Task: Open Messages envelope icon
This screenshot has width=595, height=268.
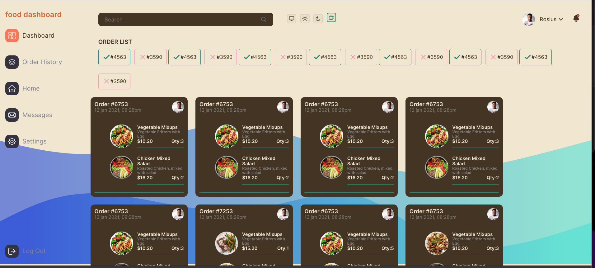Action: coord(12,115)
